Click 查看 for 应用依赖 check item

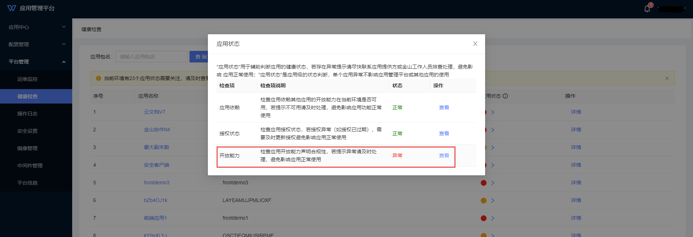(x=444, y=107)
